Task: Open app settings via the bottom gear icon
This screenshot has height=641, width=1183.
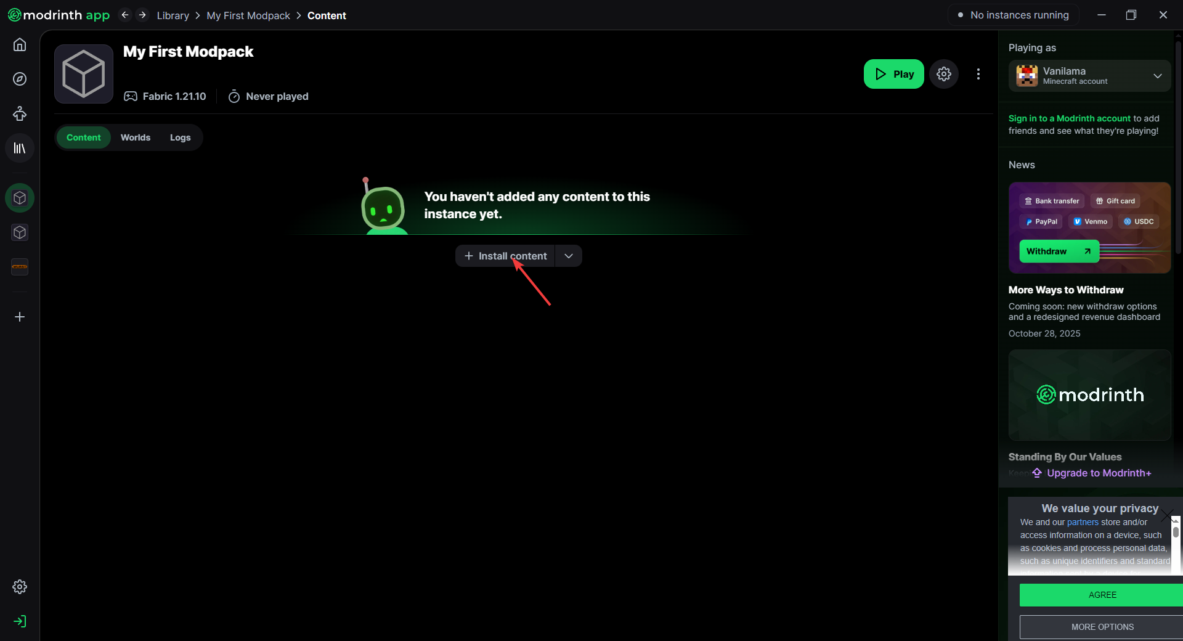Action: [20, 587]
